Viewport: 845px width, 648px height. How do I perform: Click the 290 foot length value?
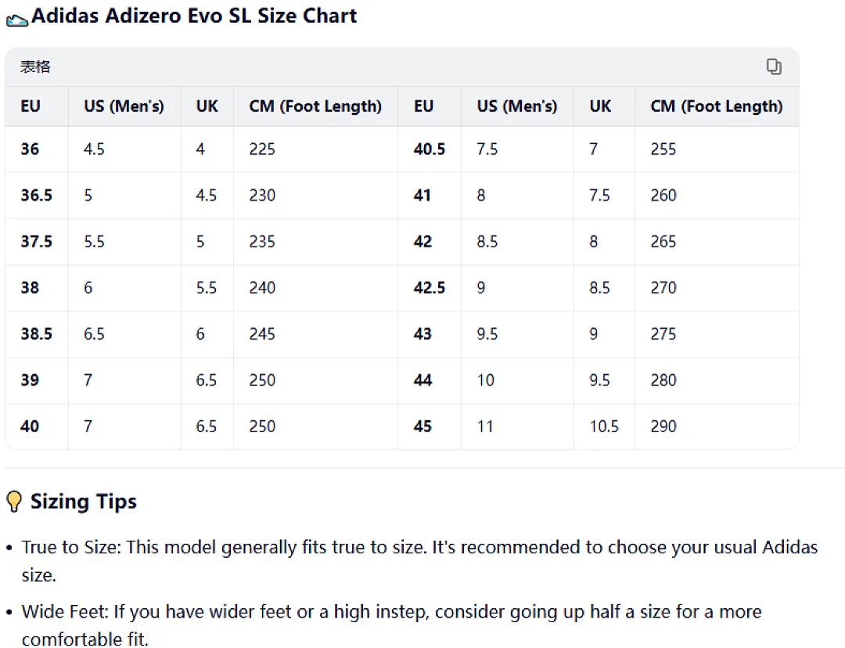pos(663,427)
